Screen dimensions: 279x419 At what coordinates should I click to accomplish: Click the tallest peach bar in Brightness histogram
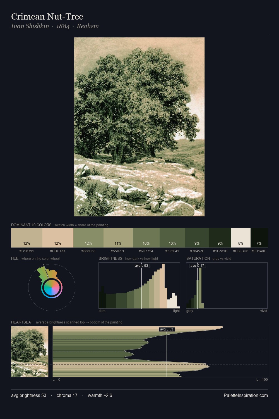pos(163,286)
